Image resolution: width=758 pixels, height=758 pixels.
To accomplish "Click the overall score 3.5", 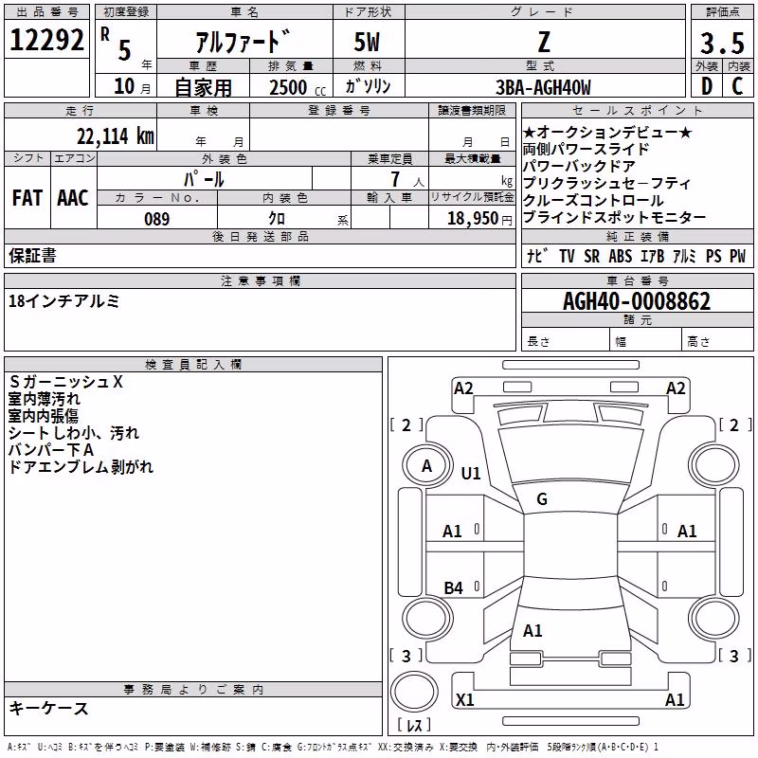I will click(722, 43).
